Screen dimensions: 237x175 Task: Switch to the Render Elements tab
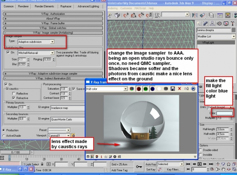44,6
